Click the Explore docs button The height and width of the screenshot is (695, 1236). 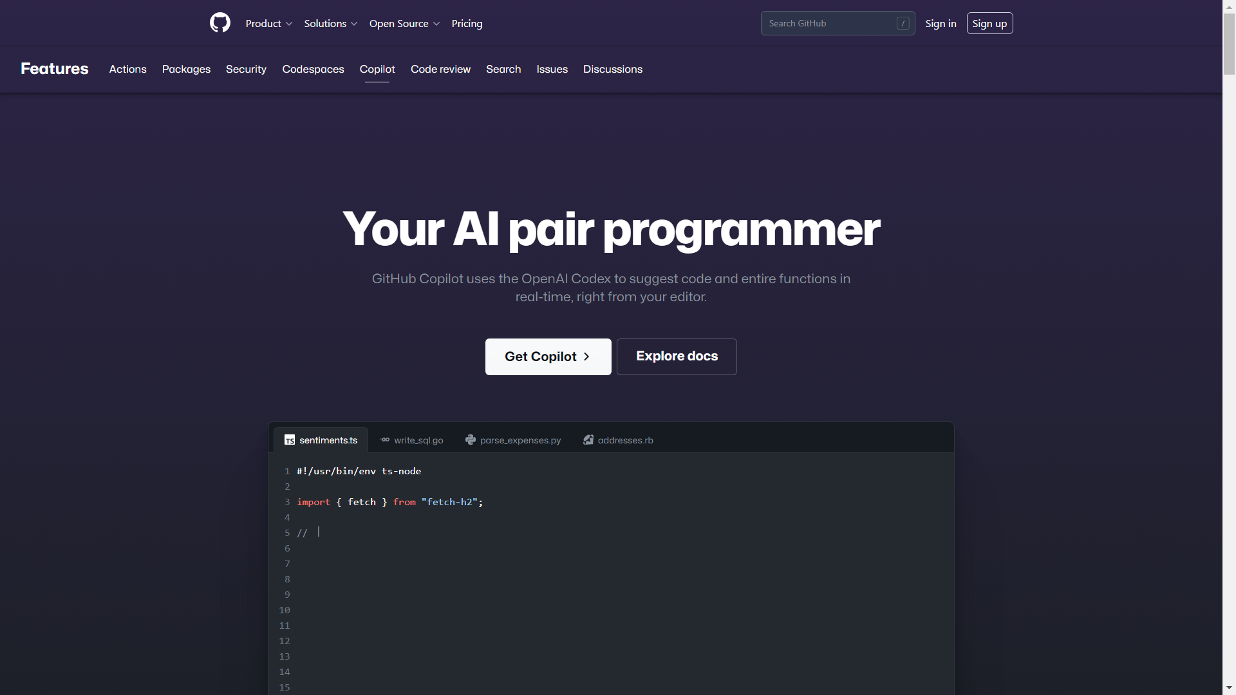(x=677, y=357)
